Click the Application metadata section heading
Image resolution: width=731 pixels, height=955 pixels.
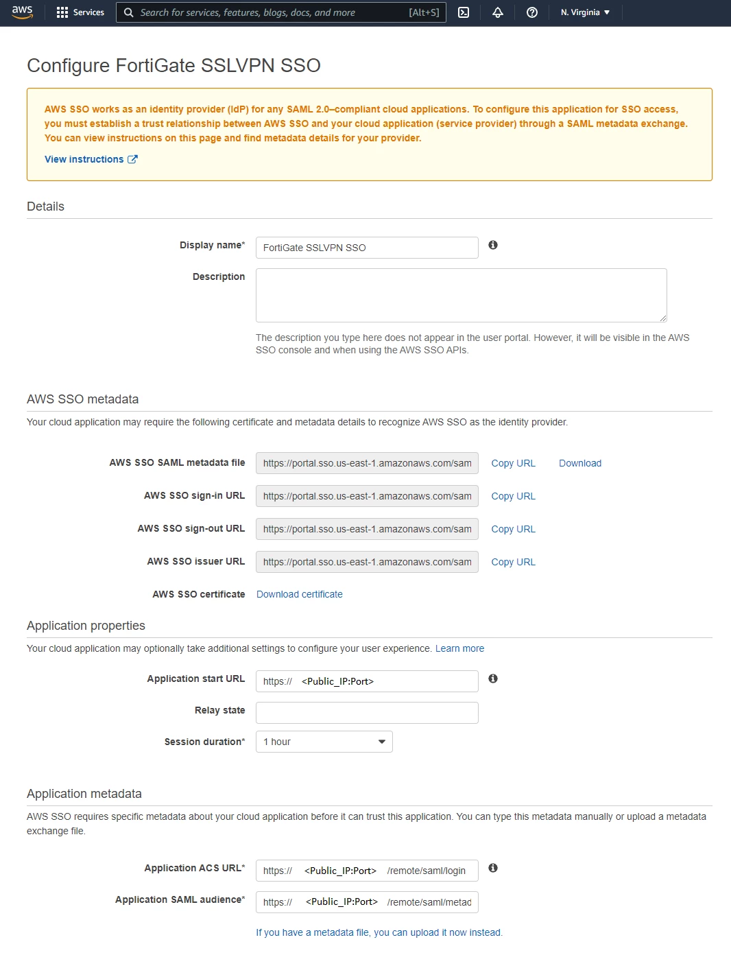[84, 794]
